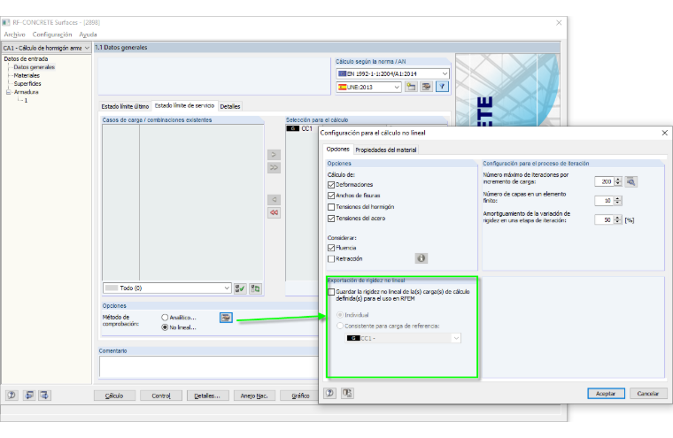Viewport: 673px width, 438px height.
Task: Remove selected load case with left arrow
Action: tap(274, 199)
